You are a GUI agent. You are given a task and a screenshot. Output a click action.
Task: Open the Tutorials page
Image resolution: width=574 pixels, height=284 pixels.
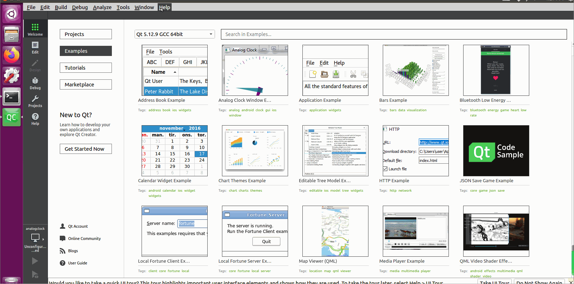point(86,68)
